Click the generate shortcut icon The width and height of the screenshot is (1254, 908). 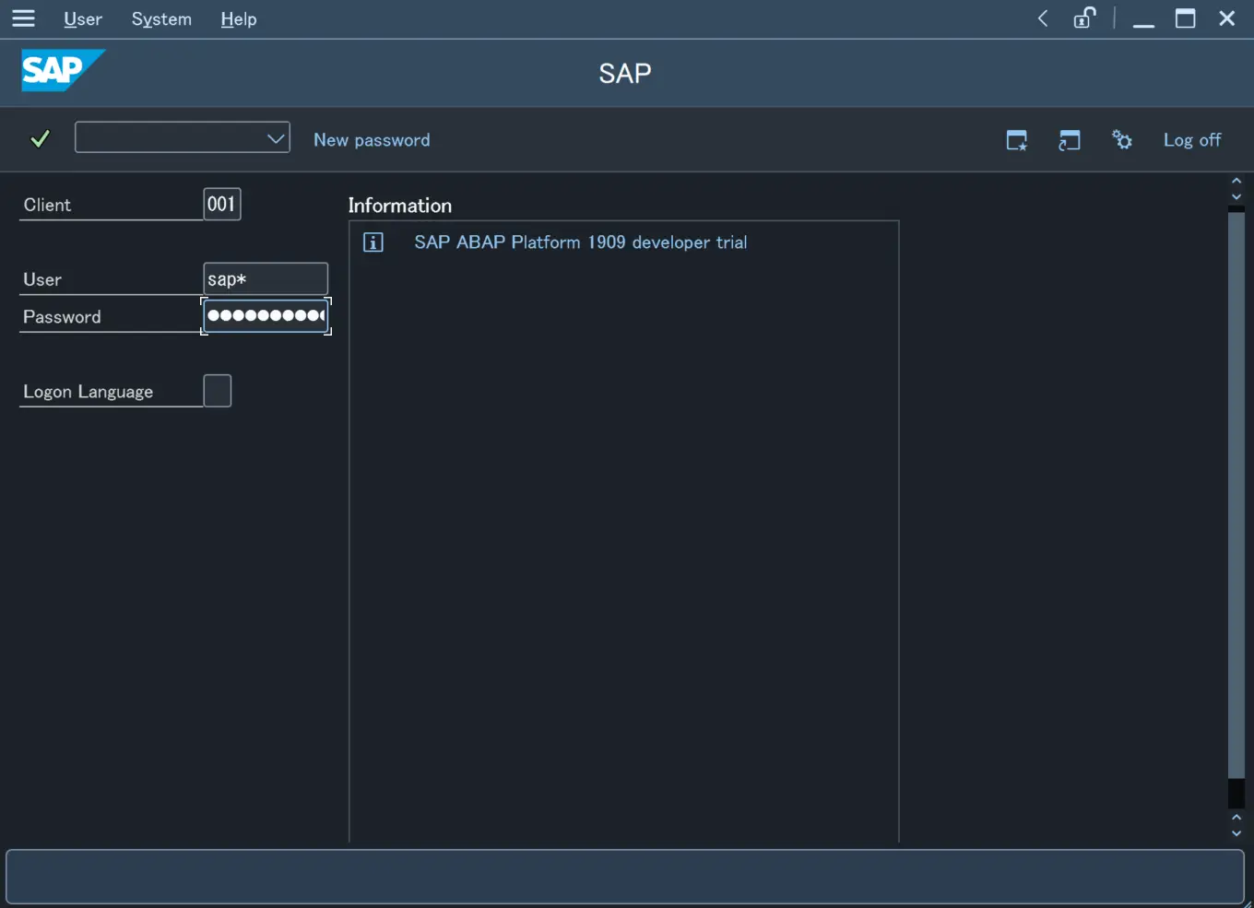click(x=1069, y=140)
